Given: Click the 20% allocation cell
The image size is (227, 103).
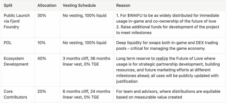Looking at the screenshot, I should tap(47, 94).
